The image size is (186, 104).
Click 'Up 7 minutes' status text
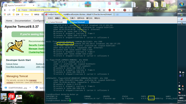pyautogui.click(x=128, y=99)
